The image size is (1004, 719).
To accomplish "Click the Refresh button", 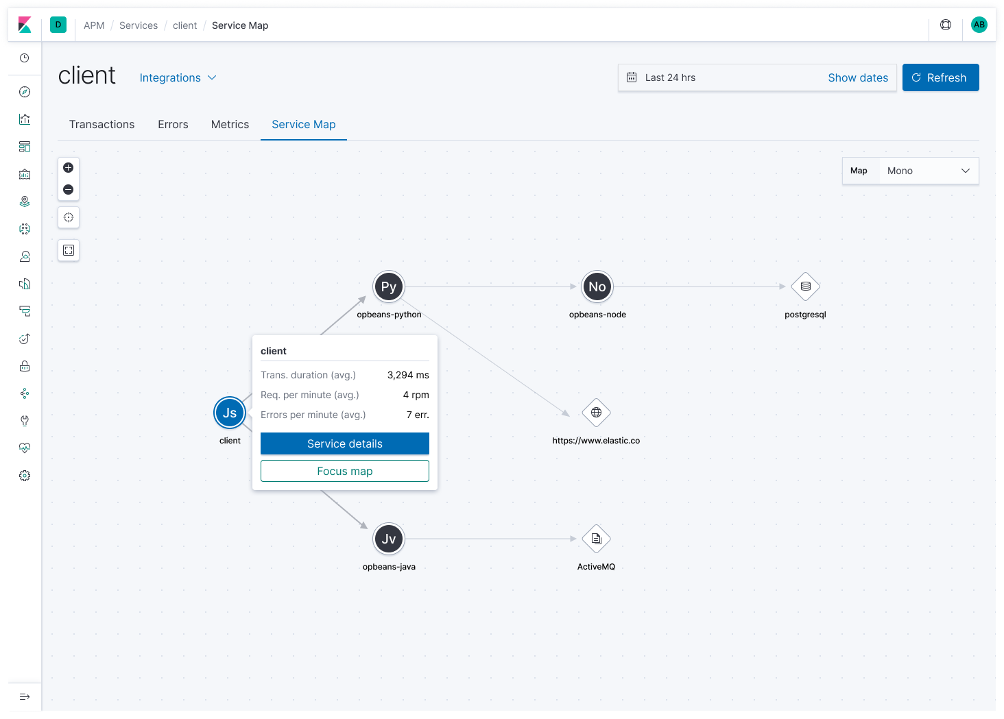I will tap(940, 77).
